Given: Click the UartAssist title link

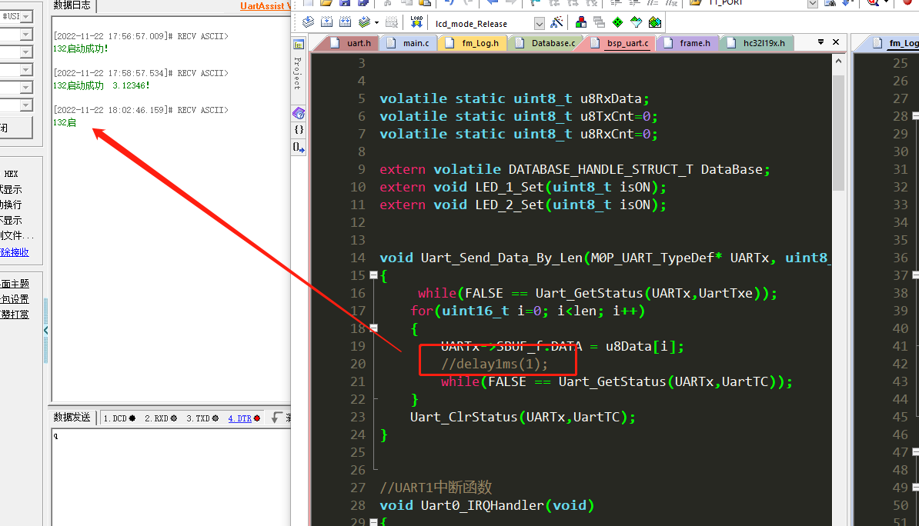Looking at the screenshot, I should tap(265, 6).
